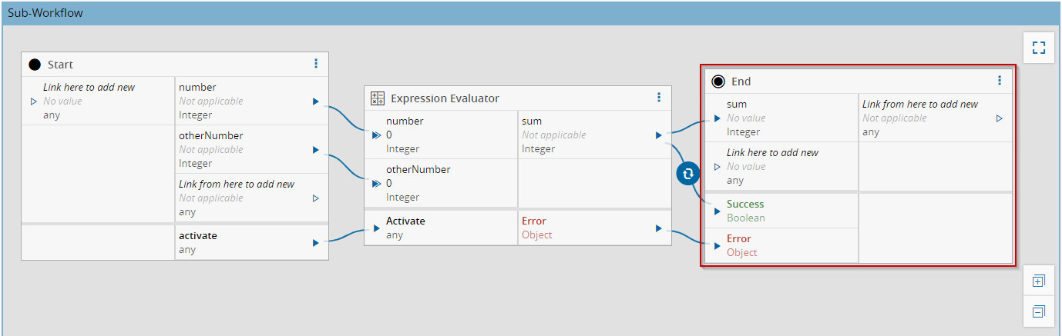The height and width of the screenshot is (336, 1062).
Task: Click the Expression Evaluator calculator icon
Action: coord(378,98)
